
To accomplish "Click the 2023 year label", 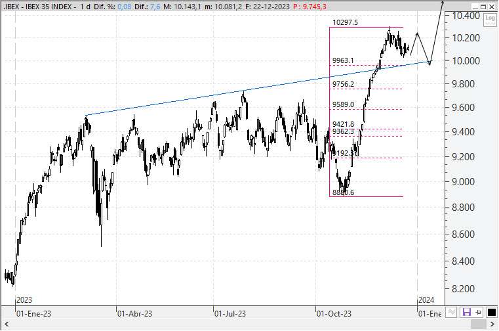I will pos(24,300).
